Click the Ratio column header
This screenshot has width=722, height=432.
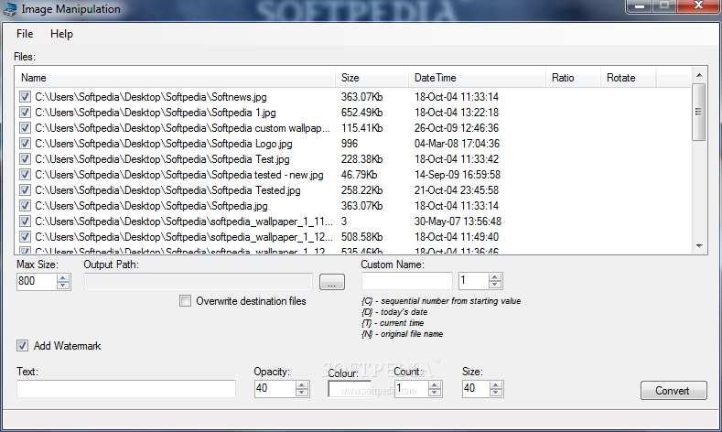tap(573, 78)
